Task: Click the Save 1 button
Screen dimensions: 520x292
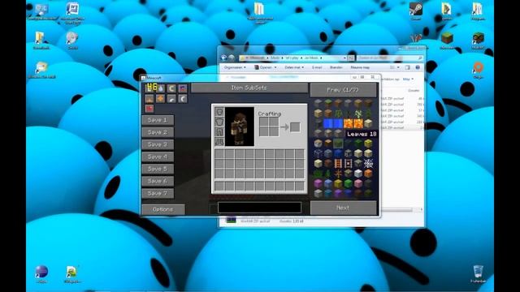Action: 158,120
